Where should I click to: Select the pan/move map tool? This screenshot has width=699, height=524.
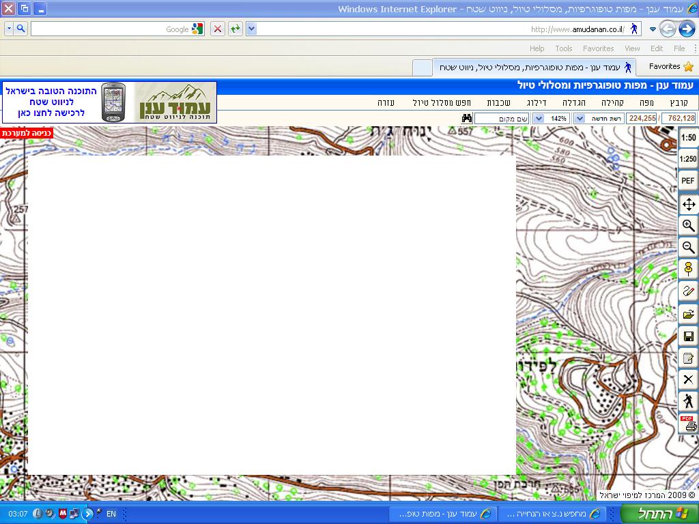click(688, 204)
